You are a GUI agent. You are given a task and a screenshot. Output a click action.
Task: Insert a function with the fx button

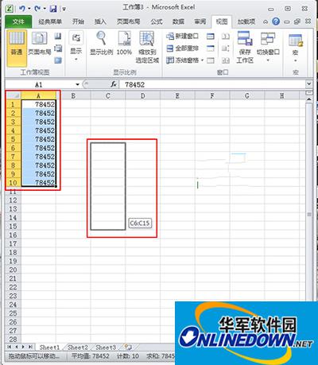(x=114, y=84)
